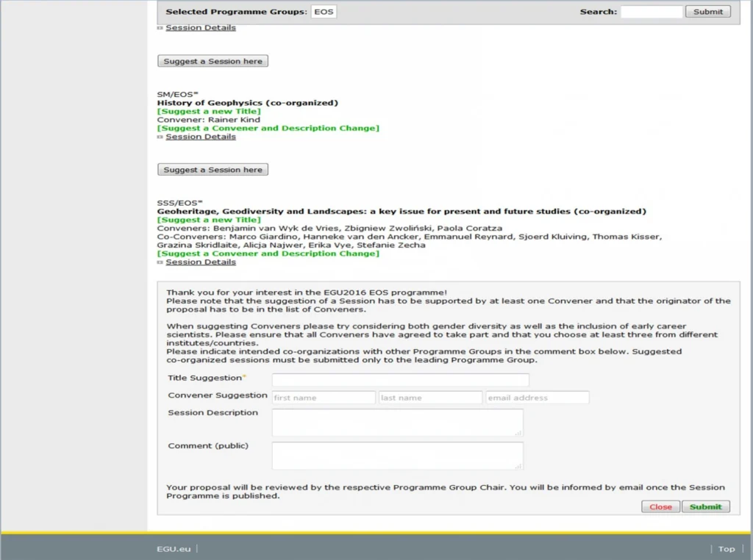Click expand icon beside Geoheritage Session Details
The width and height of the screenshot is (753, 560).
[160, 262]
